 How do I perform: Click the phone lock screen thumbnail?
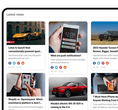[68, 37]
